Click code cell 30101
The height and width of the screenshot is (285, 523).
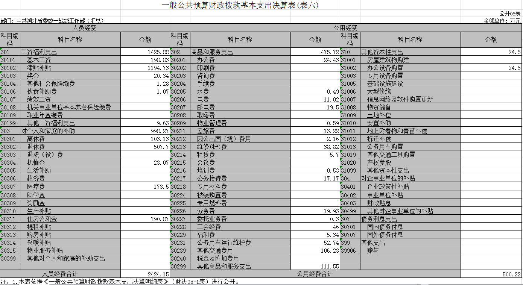10,60
